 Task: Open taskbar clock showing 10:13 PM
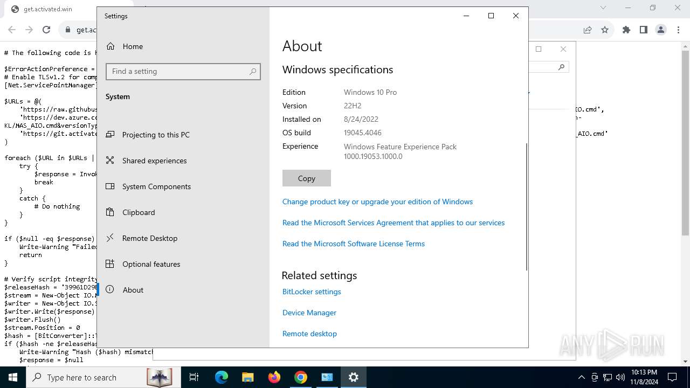point(644,377)
